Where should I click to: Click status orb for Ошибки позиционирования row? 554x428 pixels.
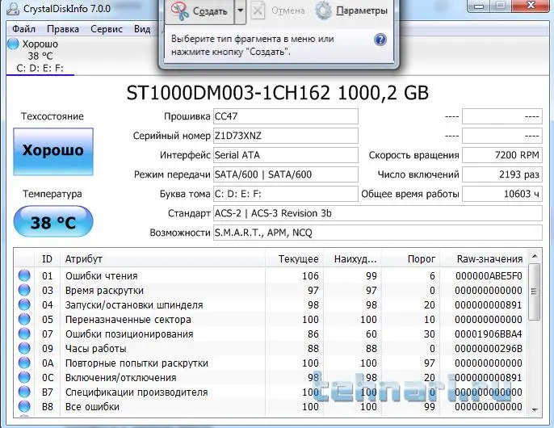[x=24, y=334]
